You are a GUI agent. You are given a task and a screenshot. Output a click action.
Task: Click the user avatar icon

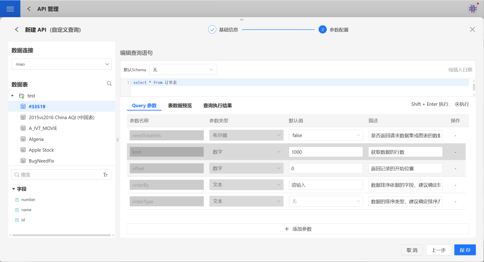click(473, 9)
